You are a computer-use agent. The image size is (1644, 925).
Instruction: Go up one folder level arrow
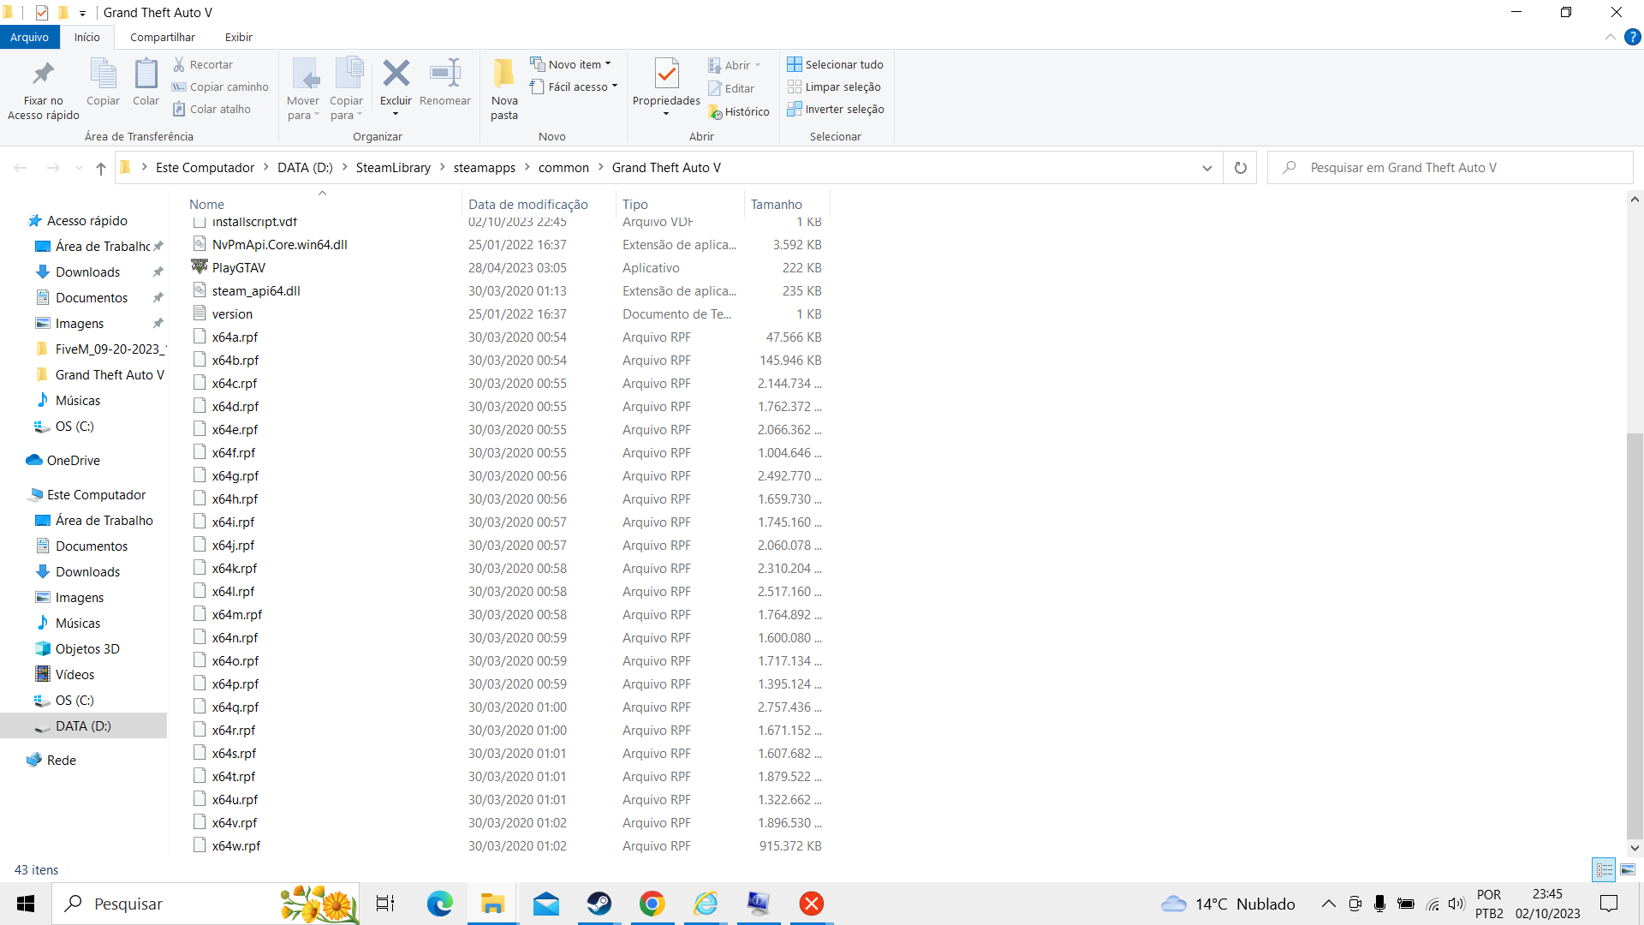(x=101, y=168)
